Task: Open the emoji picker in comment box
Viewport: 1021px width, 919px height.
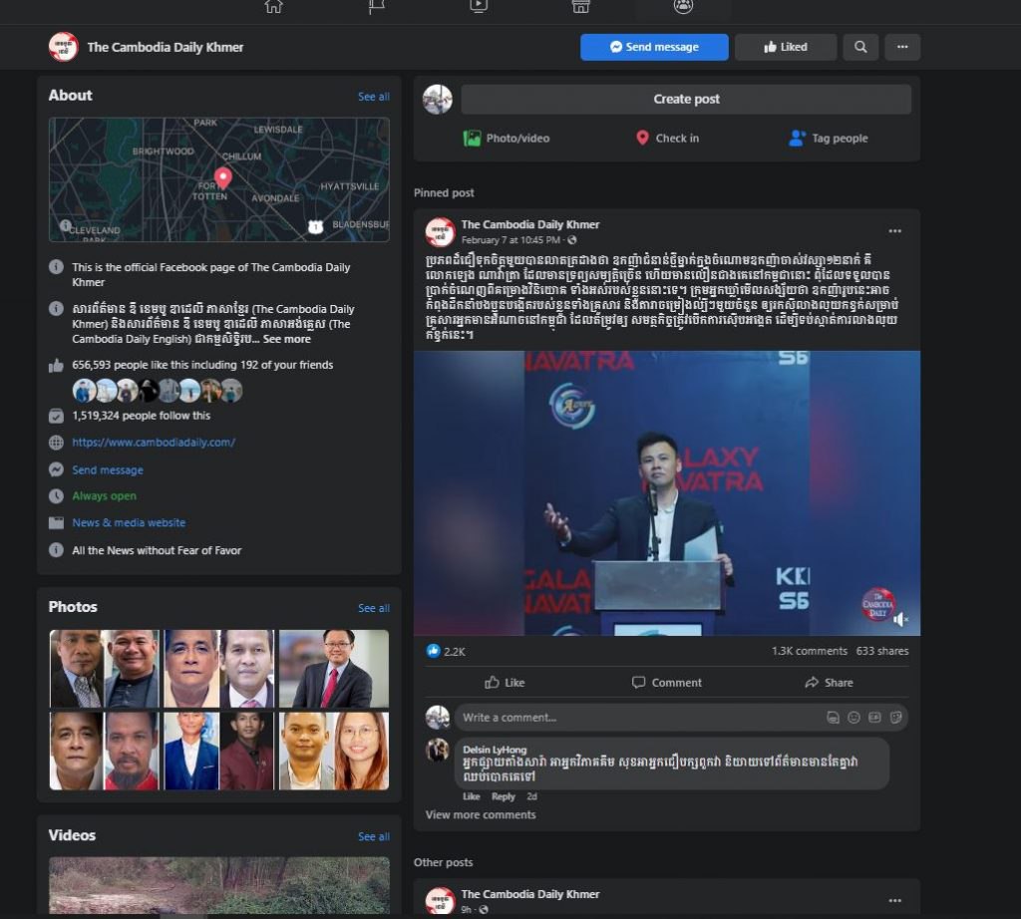Action: [853, 718]
